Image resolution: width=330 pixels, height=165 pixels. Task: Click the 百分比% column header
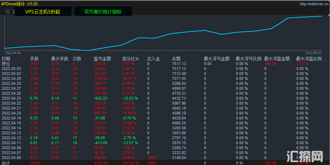130,59
